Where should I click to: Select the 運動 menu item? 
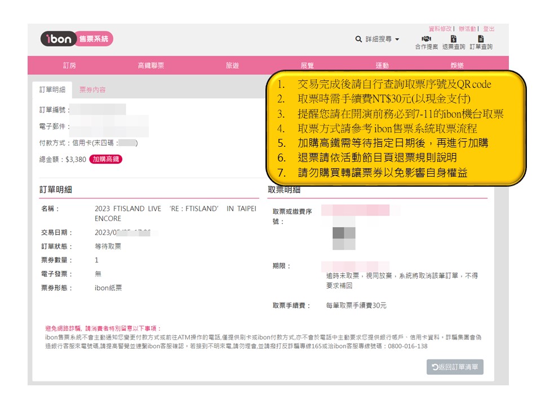coord(382,65)
